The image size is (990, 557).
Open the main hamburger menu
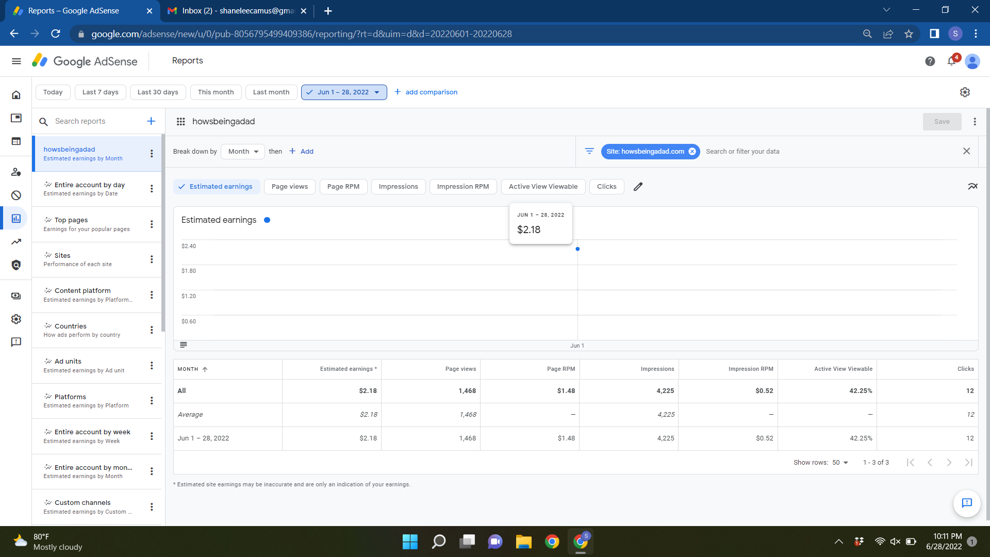pos(16,61)
